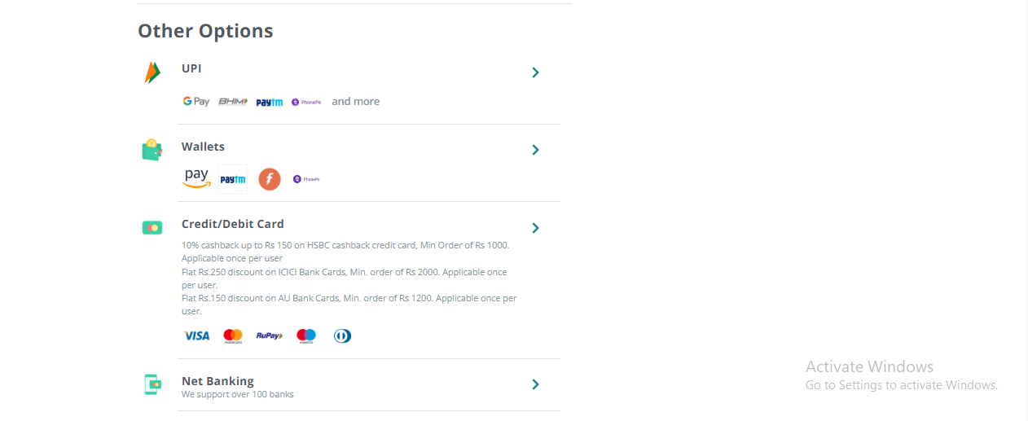Expand the UPI payment option chevron
1028x421 pixels.
535,72
